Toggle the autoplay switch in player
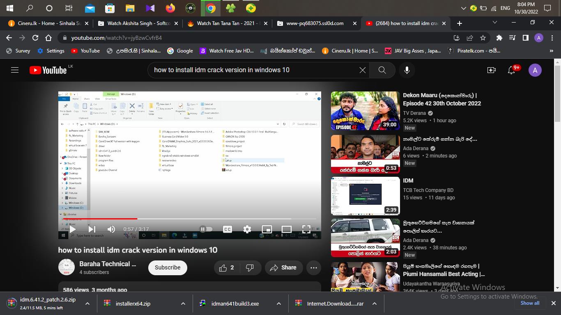Viewport: 561px width, 315px height. (206, 229)
